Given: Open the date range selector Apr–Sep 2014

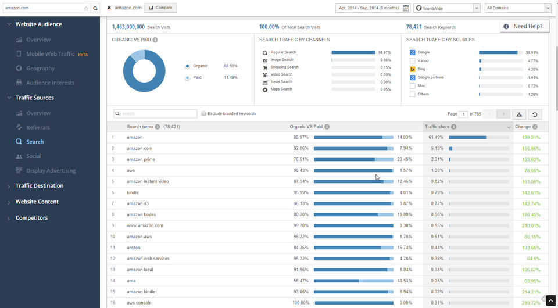Looking at the screenshot, I should pyautogui.click(x=373, y=8).
